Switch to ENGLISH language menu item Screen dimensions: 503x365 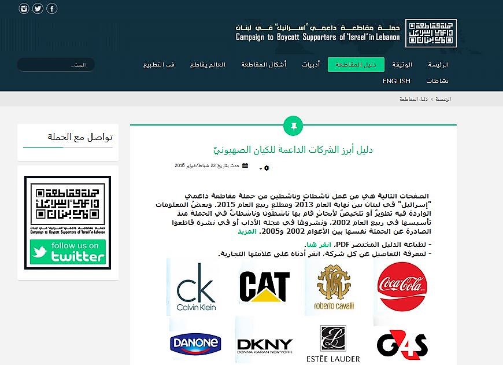[x=396, y=81]
